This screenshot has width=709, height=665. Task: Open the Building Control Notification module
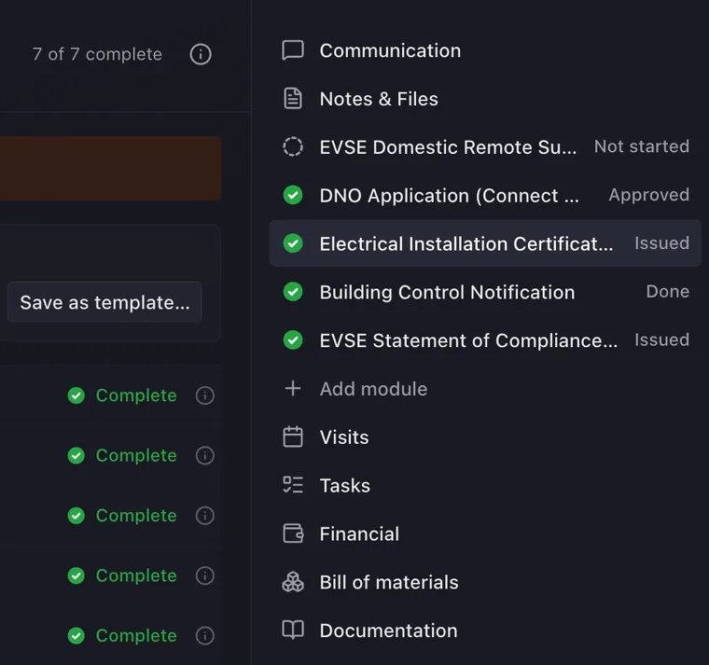pos(485,292)
